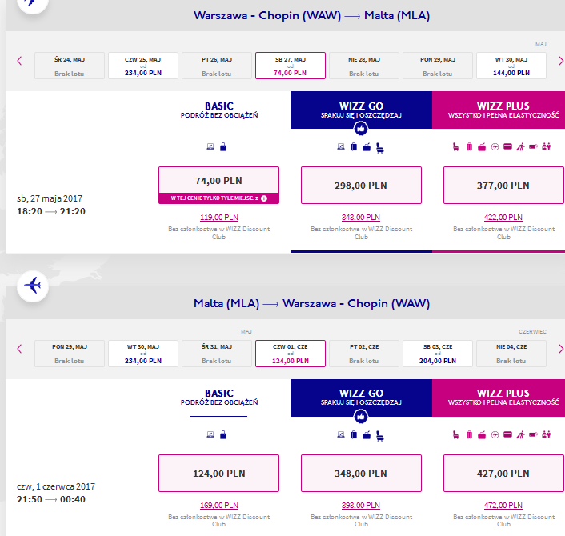Screen dimensions: 565x536
Task: Choose Wizz Plus fare 427,00 PLN return
Action: coord(503,473)
